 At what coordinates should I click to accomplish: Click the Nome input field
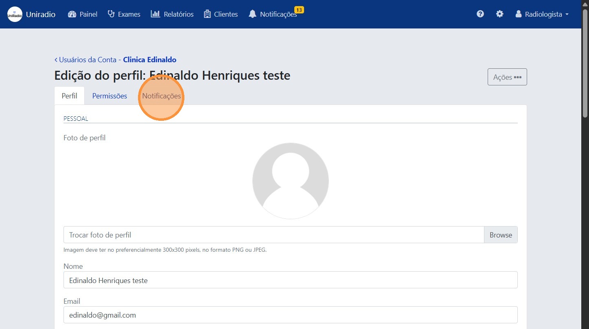(x=290, y=280)
